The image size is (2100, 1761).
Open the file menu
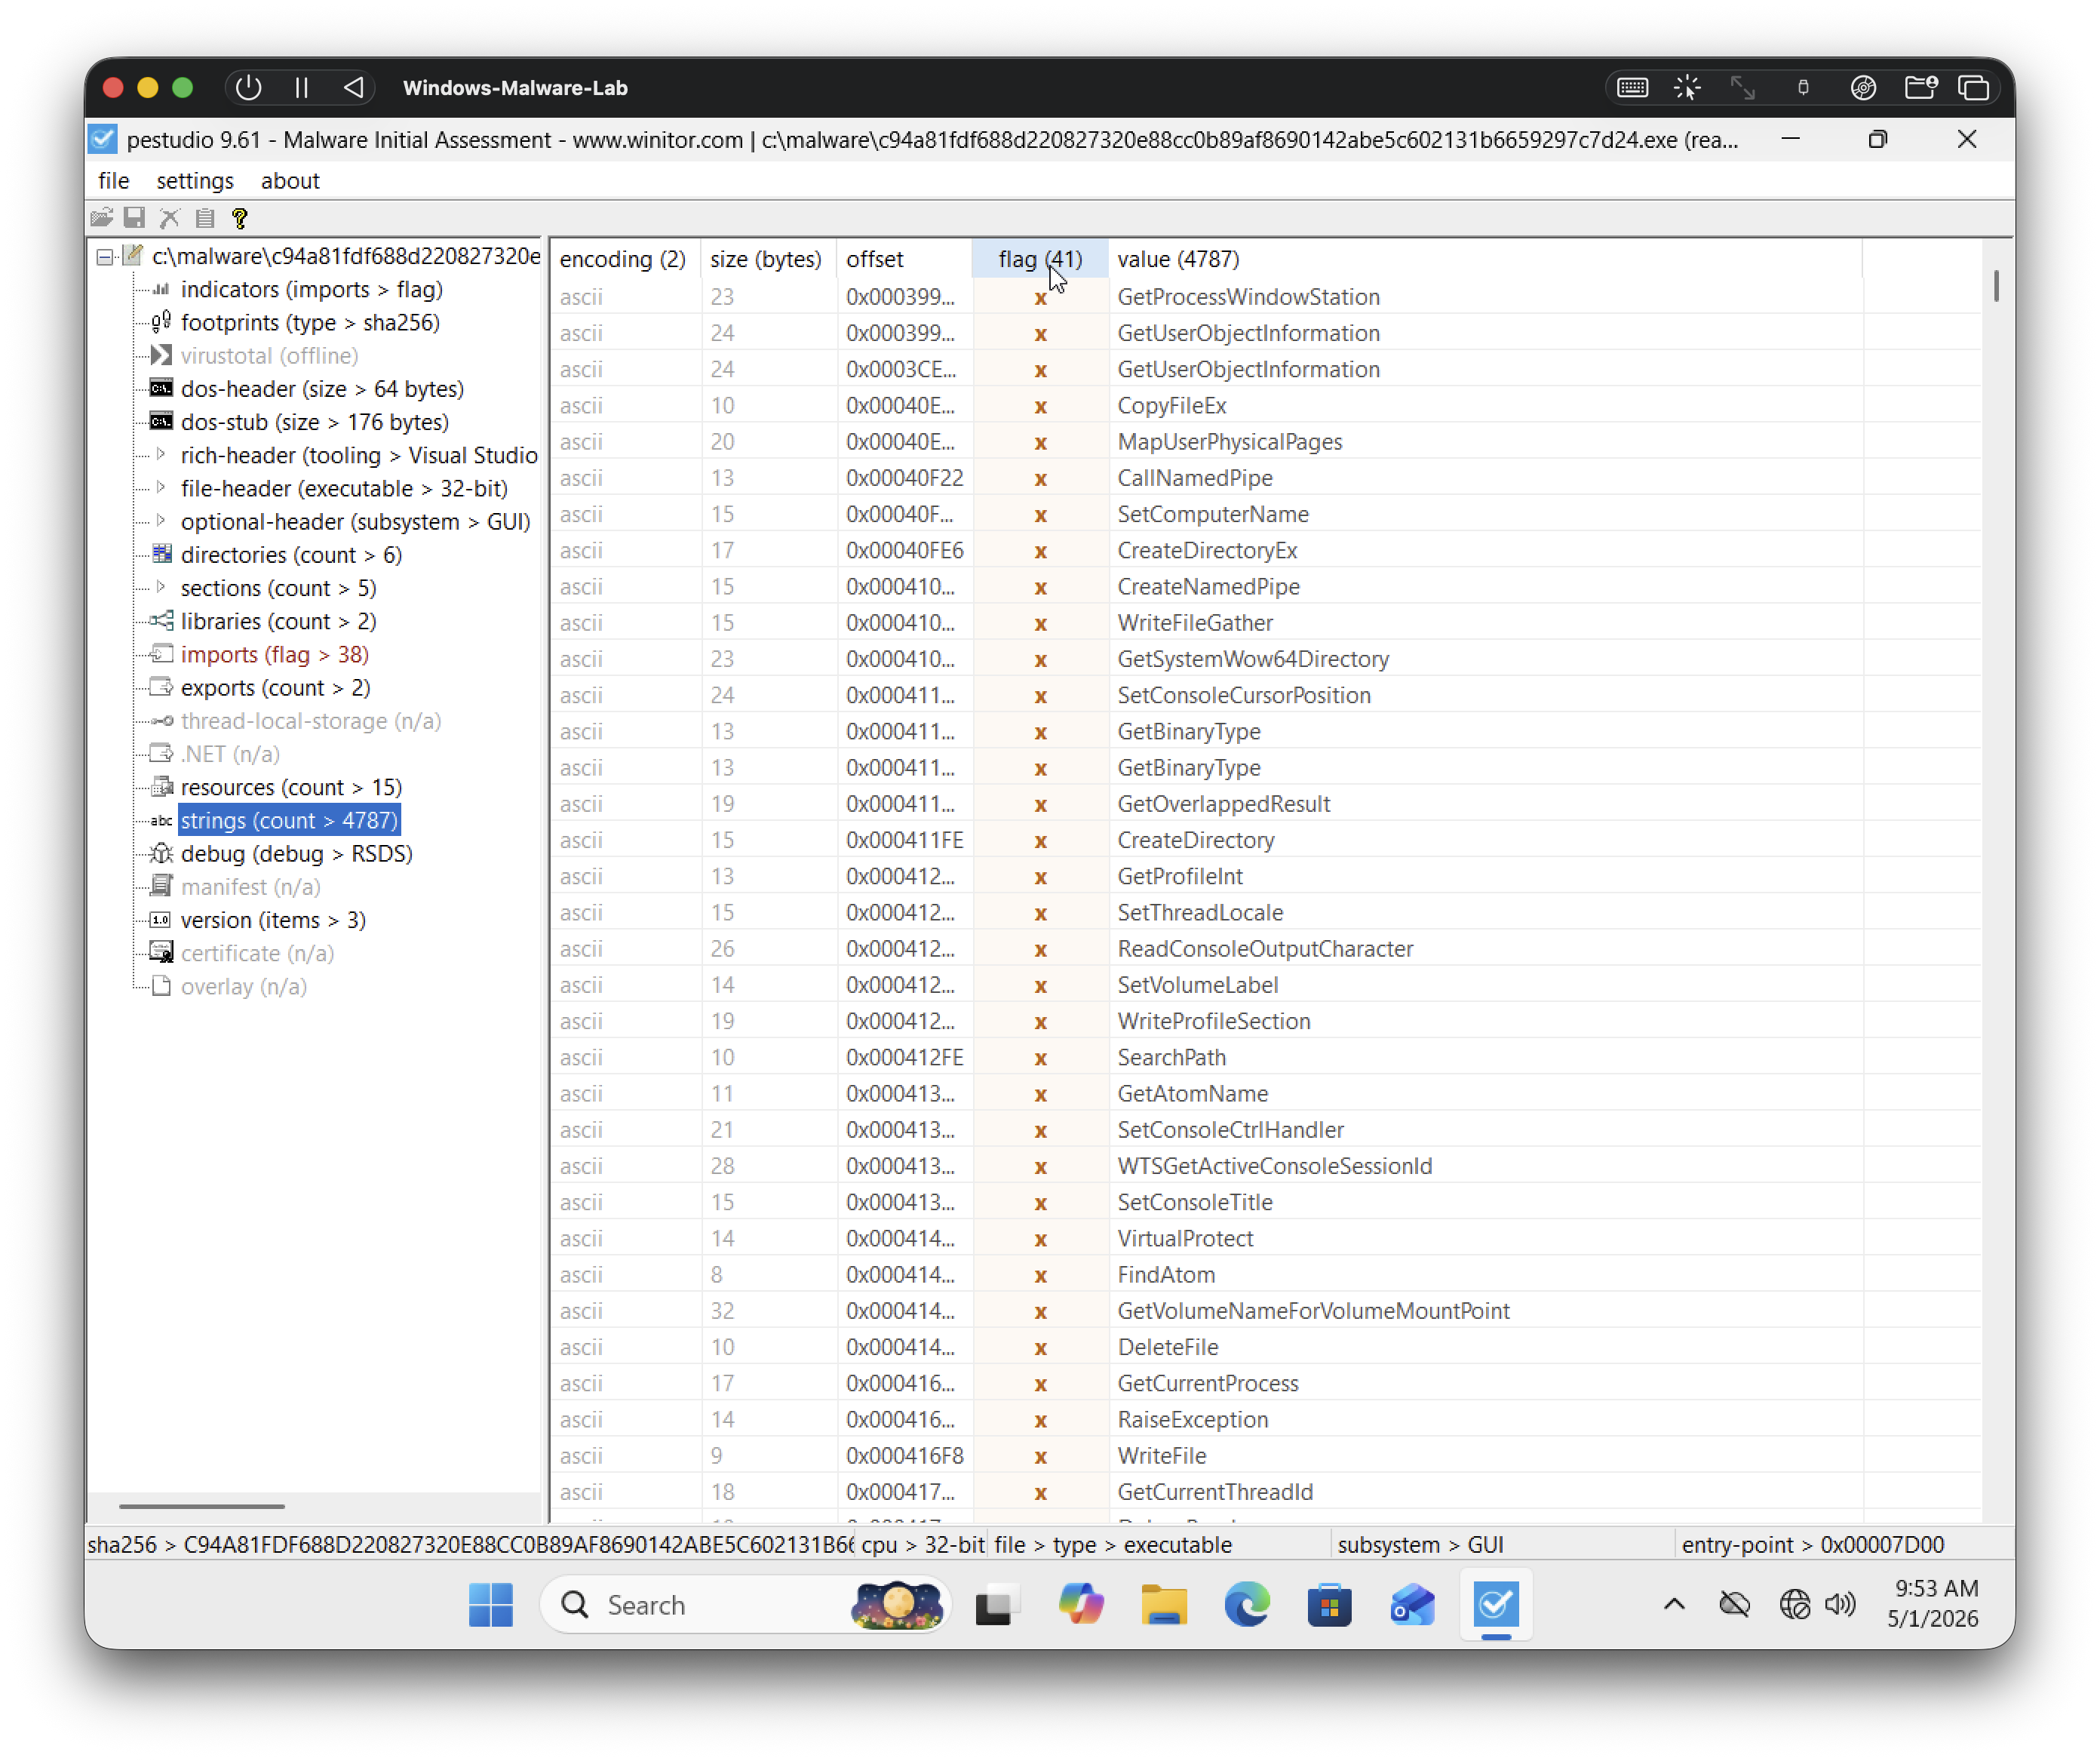[114, 181]
